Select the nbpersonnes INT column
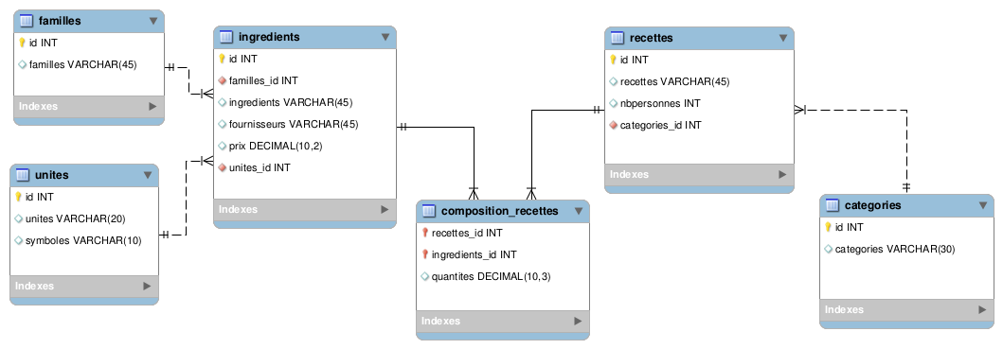This screenshot has height=349, width=1003. pyautogui.click(x=699, y=103)
